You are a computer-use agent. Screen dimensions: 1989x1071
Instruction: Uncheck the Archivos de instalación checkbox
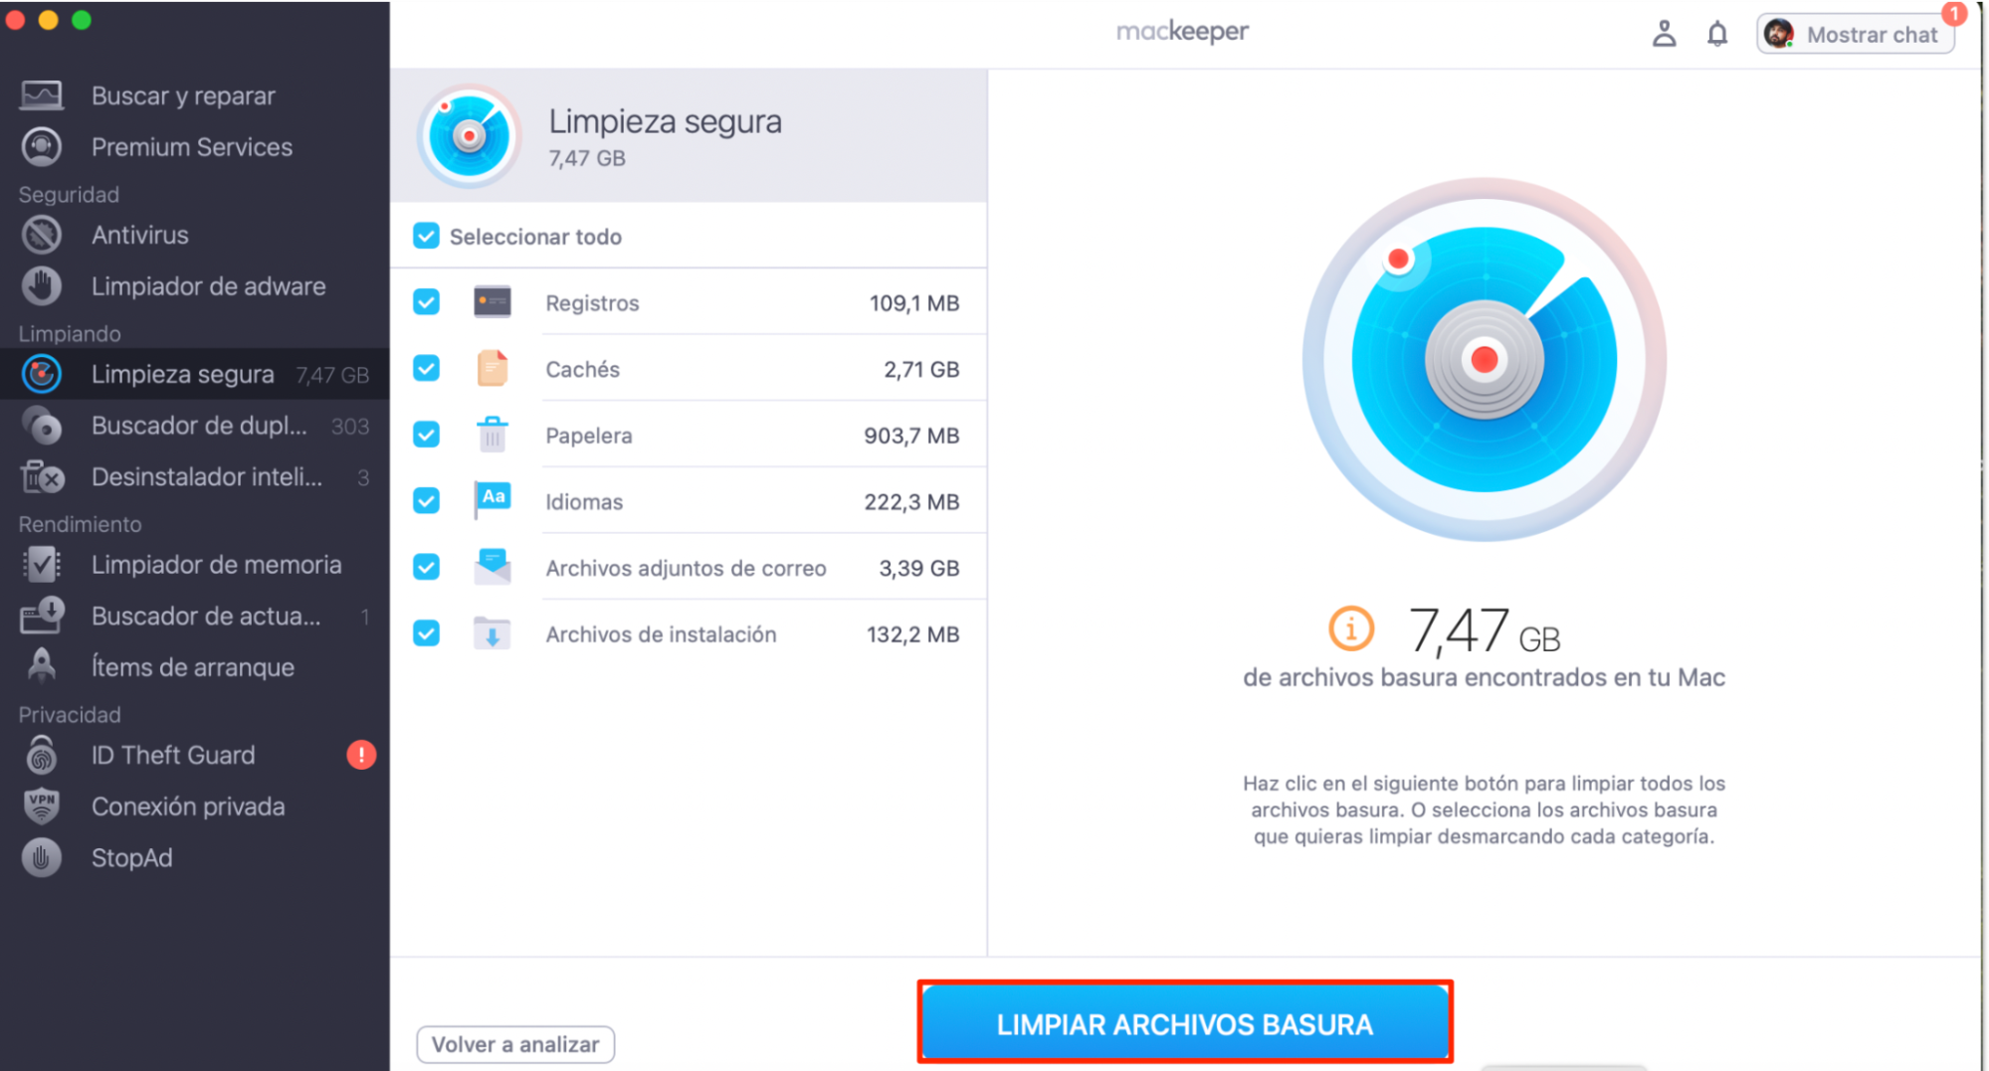(x=426, y=633)
